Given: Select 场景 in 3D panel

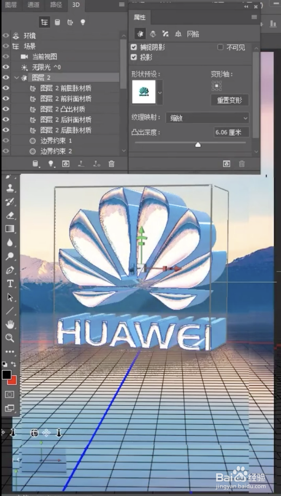Looking at the screenshot, I should 30,46.
